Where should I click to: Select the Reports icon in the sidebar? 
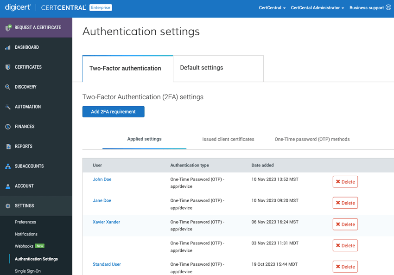(9, 146)
